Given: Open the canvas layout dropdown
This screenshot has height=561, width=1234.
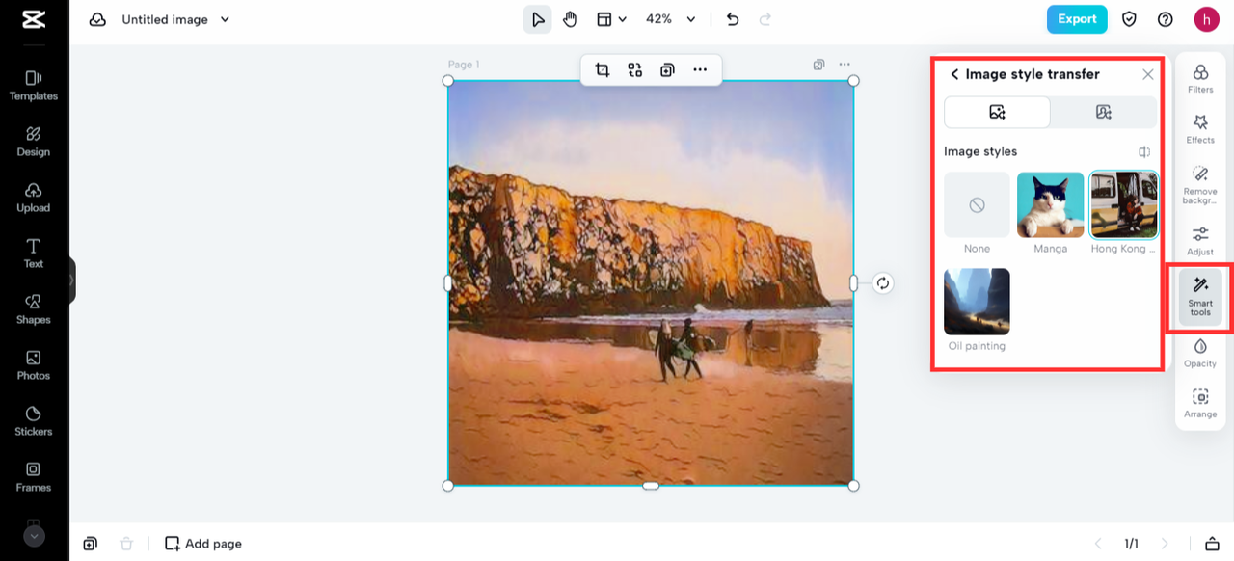Looking at the screenshot, I should coord(610,19).
